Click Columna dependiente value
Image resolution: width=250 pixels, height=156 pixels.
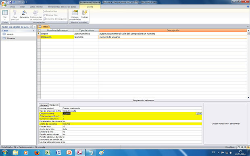[132, 116]
